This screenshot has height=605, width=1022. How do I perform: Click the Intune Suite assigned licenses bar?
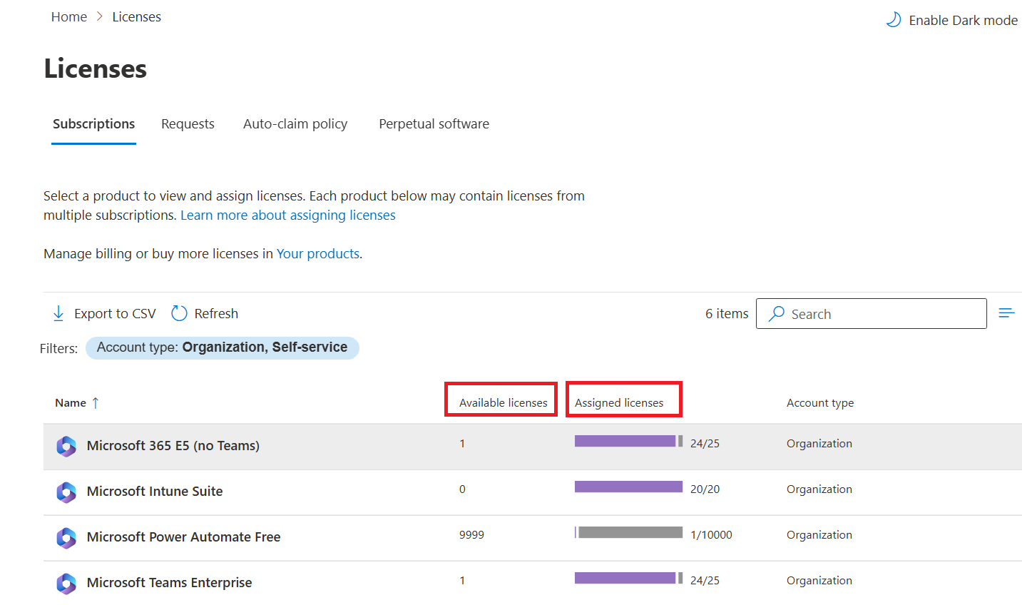(628, 487)
